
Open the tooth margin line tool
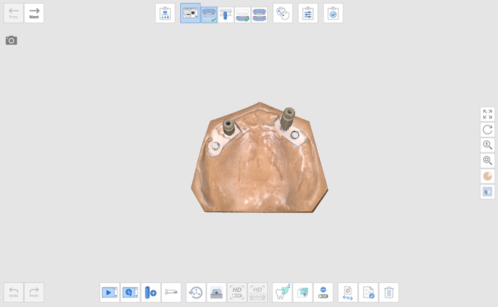[282, 13]
